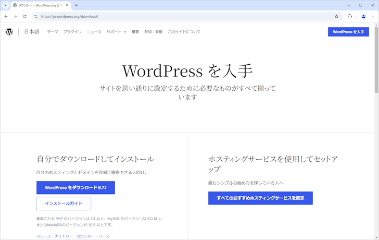This screenshot has height=240, width=379.
Task: Click the 自分でダウンロードしてインストール heading
Action: (95, 159)
